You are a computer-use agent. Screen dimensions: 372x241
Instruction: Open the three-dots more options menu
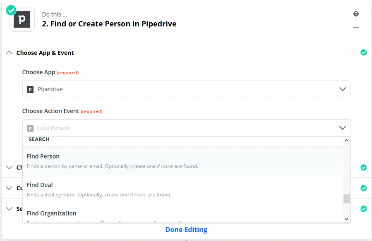pyautogui.click(x=356, y=27)
